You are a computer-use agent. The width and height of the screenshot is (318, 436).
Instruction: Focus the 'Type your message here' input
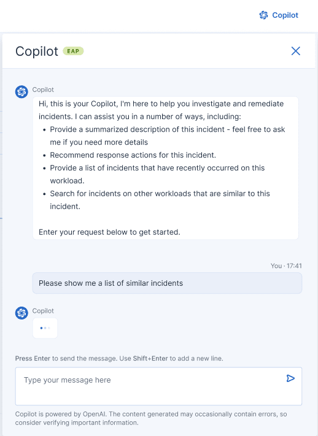[x=158, y=386]
